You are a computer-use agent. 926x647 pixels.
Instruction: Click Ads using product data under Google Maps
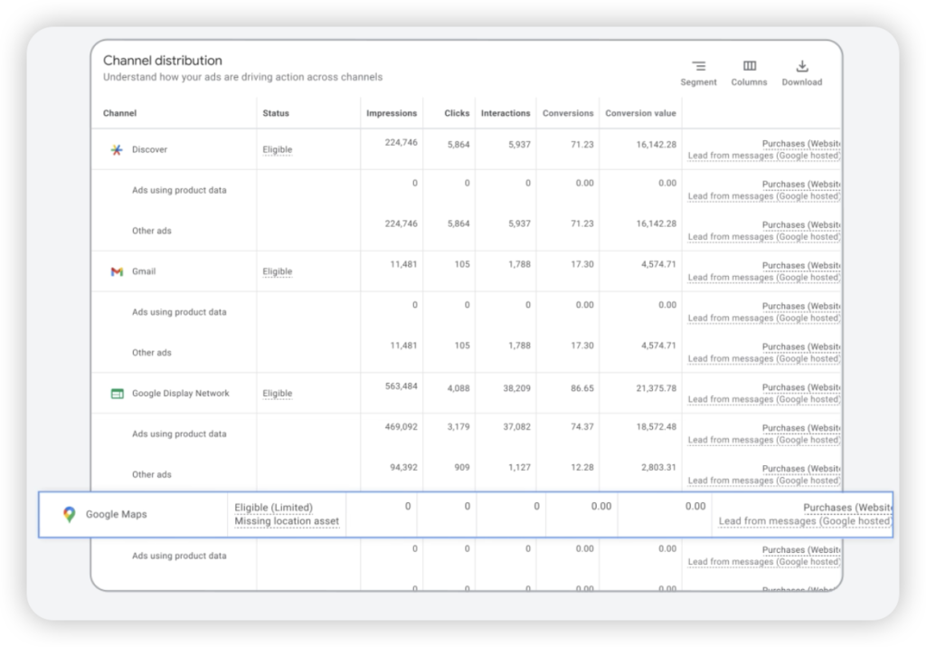(180, 556)
